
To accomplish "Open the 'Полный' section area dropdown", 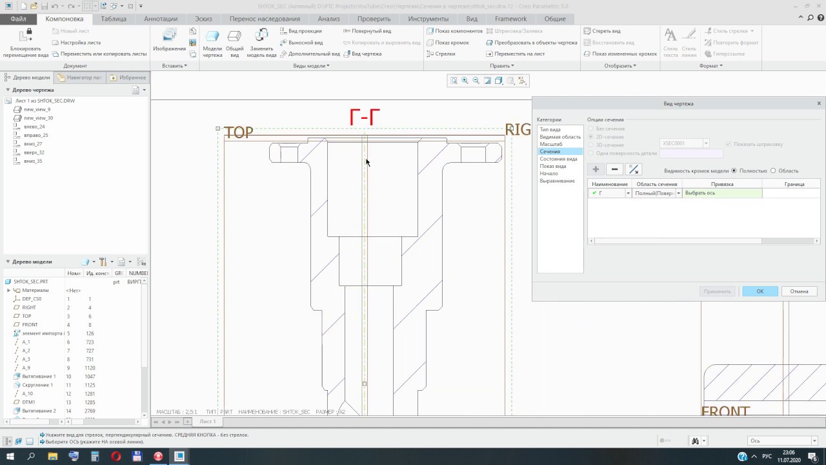I will (678, 193).
